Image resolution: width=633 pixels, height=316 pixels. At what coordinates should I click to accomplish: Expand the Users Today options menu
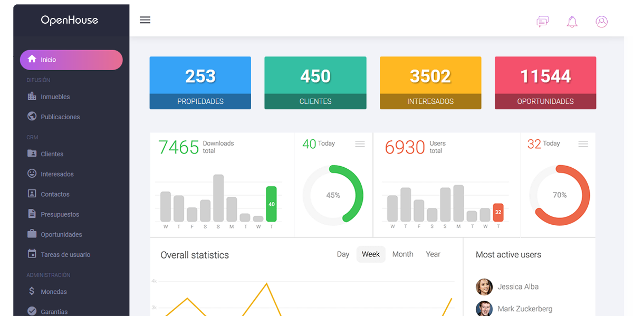583,144
